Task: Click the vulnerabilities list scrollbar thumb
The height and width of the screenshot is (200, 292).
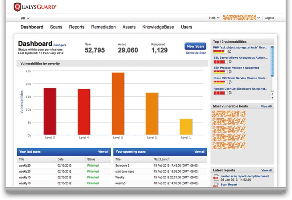Action: tap(272, 61)
